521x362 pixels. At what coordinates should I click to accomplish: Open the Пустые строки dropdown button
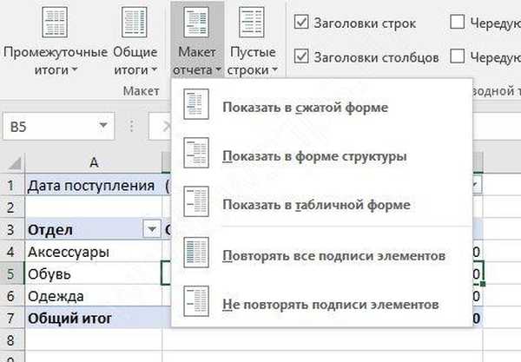coord(252,40)
